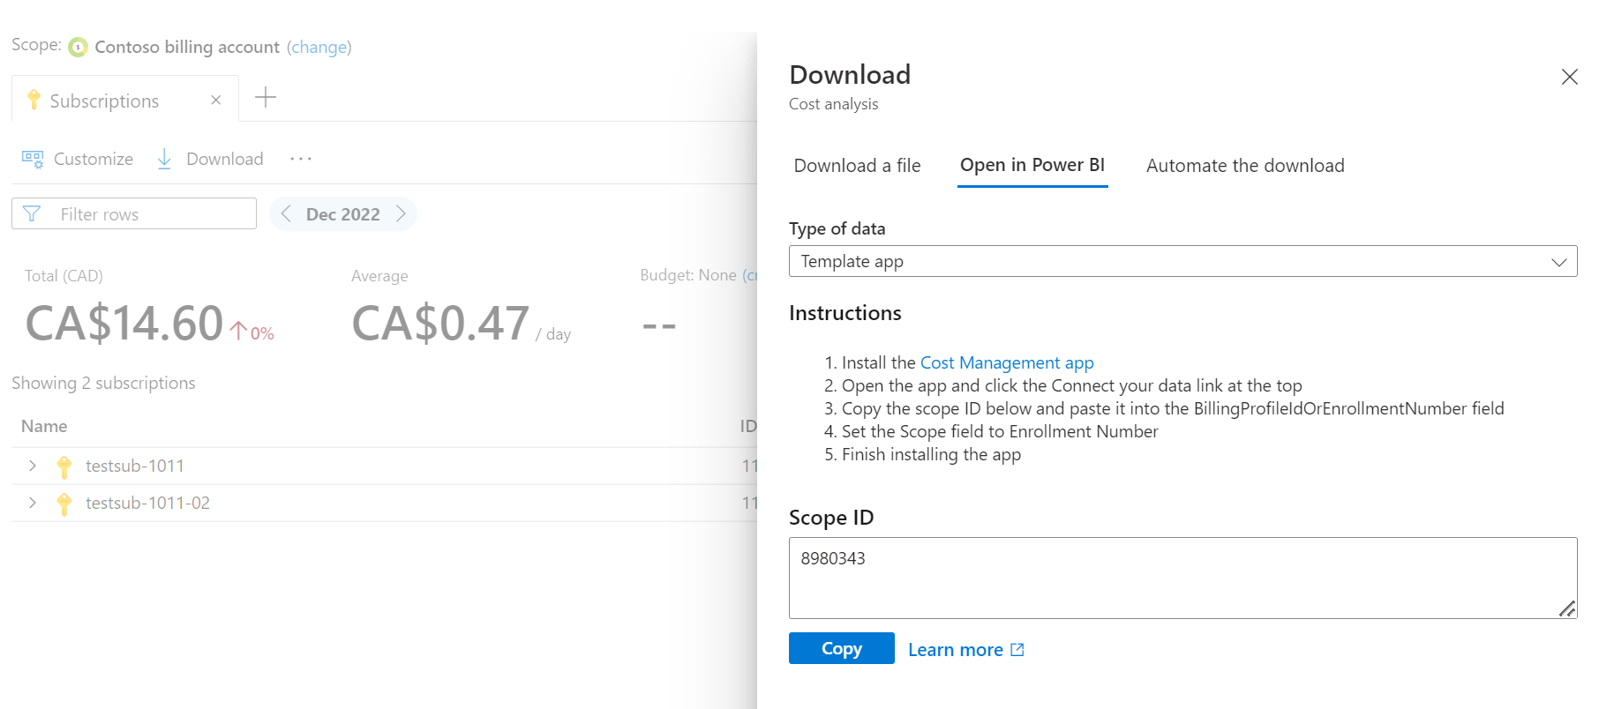
Task: Click the Contoso billing account scope icon
Action: [x=79, y=47]
